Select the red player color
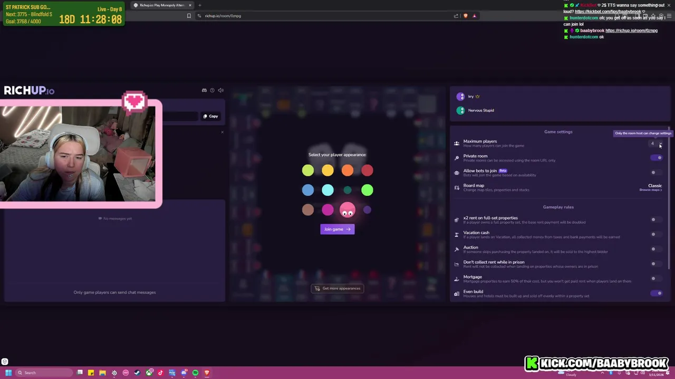The height and width of the screenshot is (379, 675). 367,170
